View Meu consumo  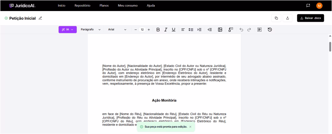128,6
